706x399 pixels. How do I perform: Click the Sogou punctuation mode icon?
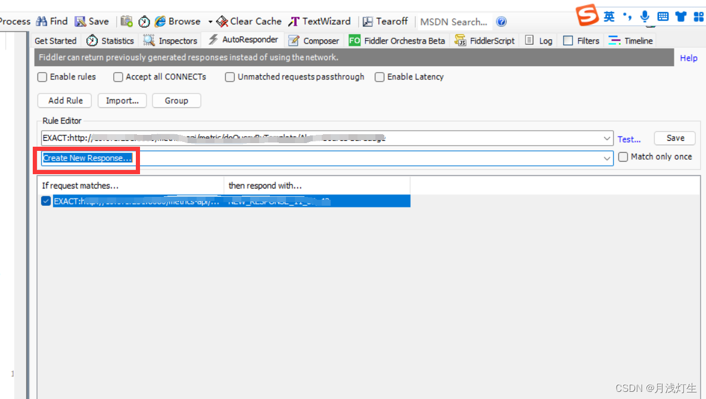pyautogui.click(x=627, y=17)
